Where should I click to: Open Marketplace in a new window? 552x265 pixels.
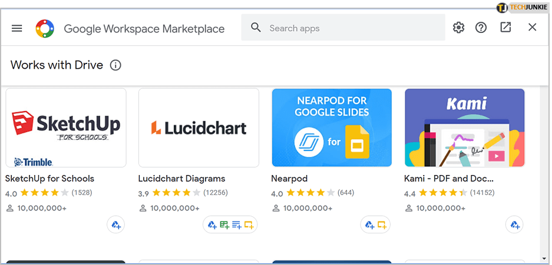click(x=505, y=28)
